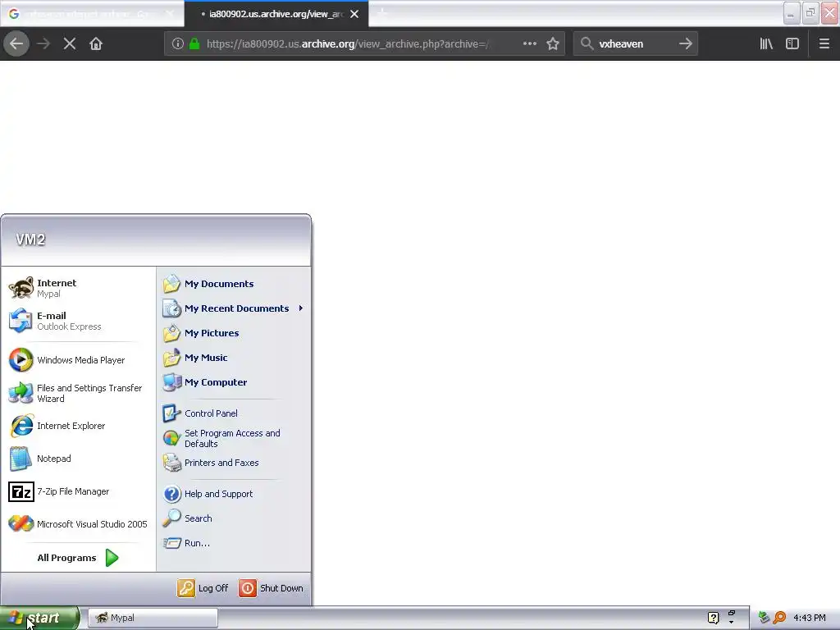Show site information icon in address bar
Image resolution: width=840 pixels, height=630 pixels.
(x=178, y=44)
